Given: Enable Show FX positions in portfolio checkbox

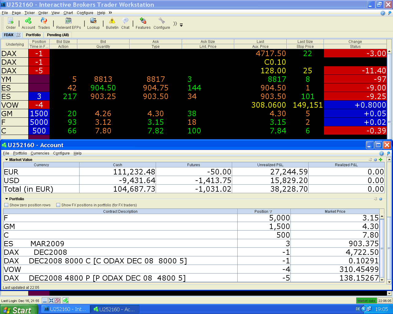Looking at the screenshot, I should point(58,205).
